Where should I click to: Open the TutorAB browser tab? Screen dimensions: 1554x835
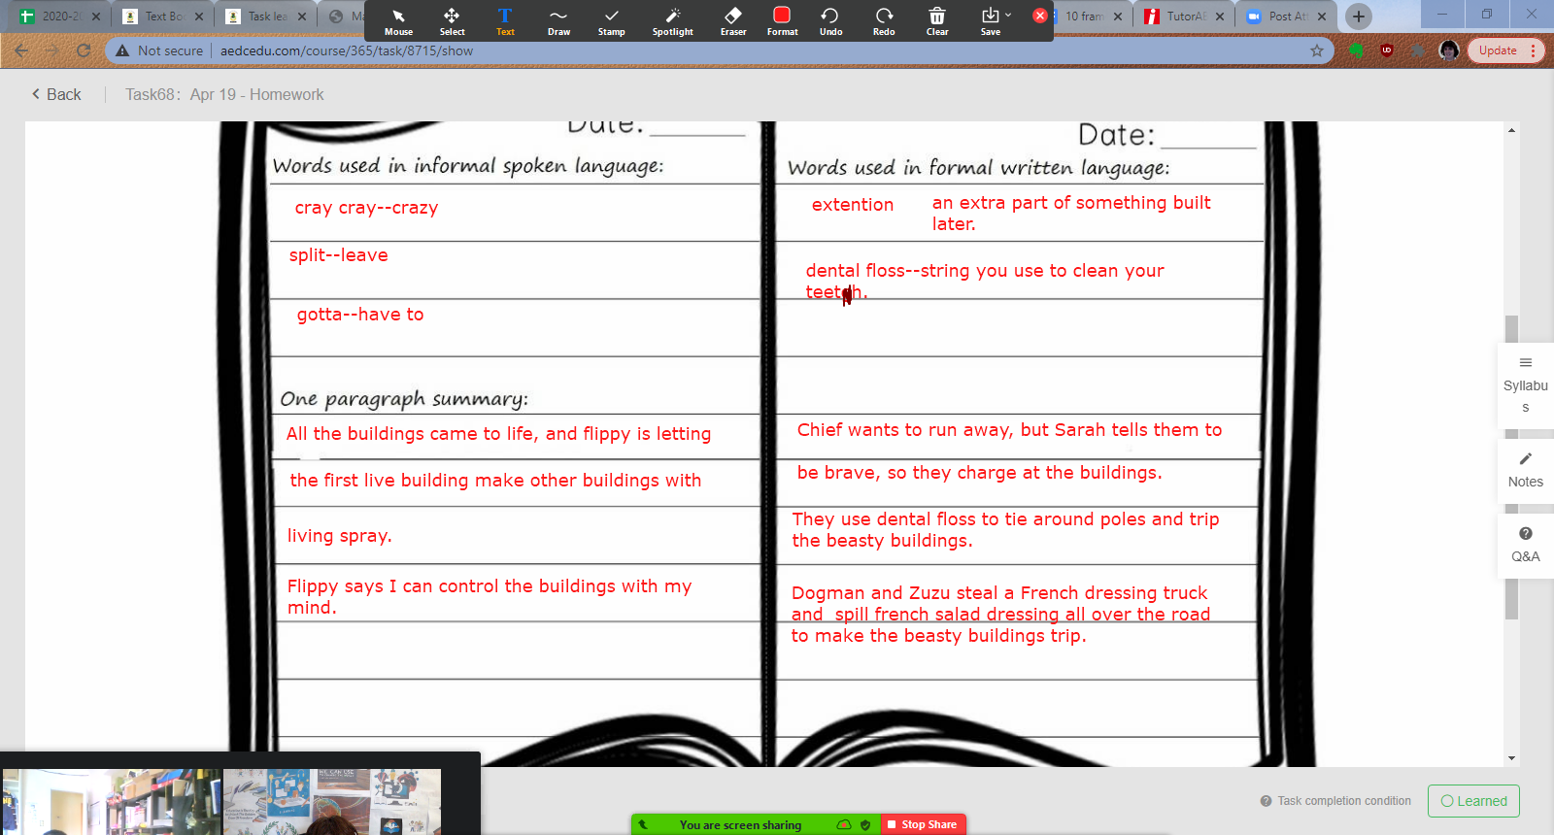pos(1185,17)
